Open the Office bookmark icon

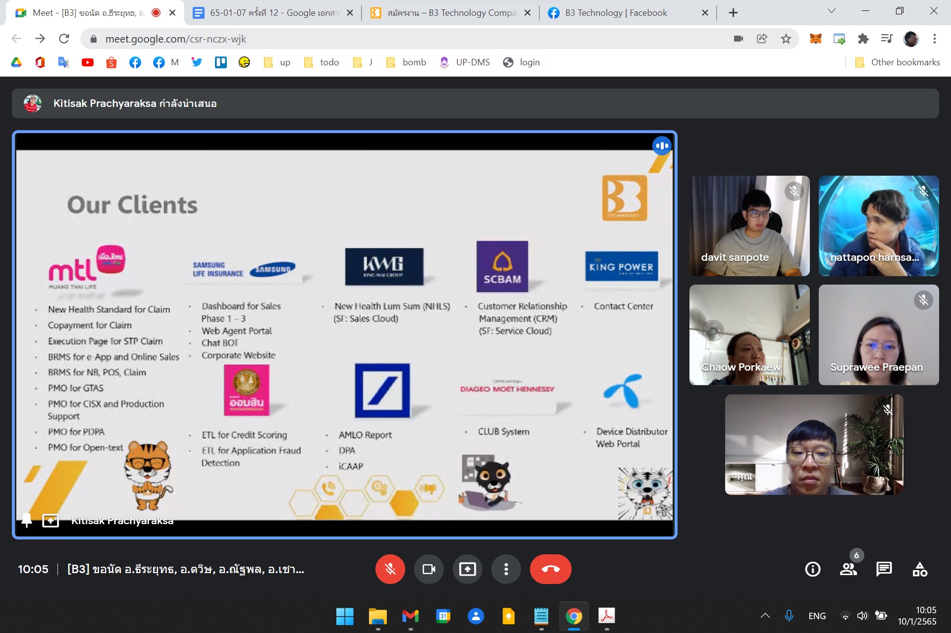tap(40, 62)
